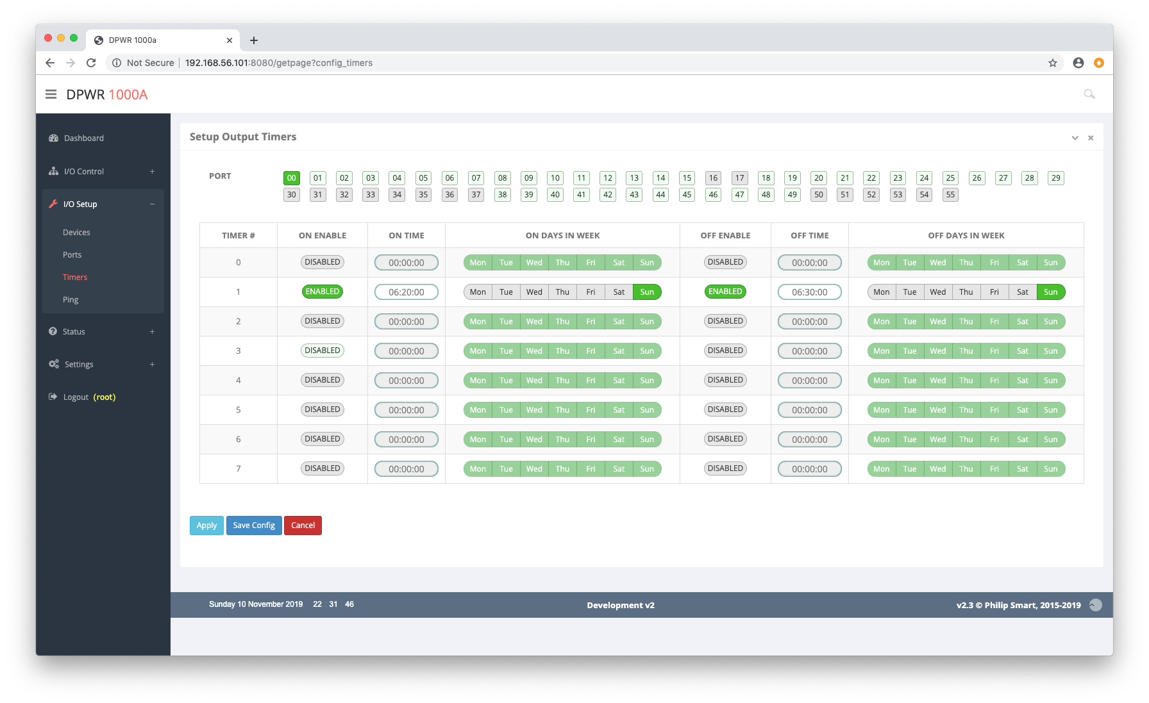Screen dimensions: 1149x703
Task: Click the Save Config button
Action: click(x=254, y=525)
